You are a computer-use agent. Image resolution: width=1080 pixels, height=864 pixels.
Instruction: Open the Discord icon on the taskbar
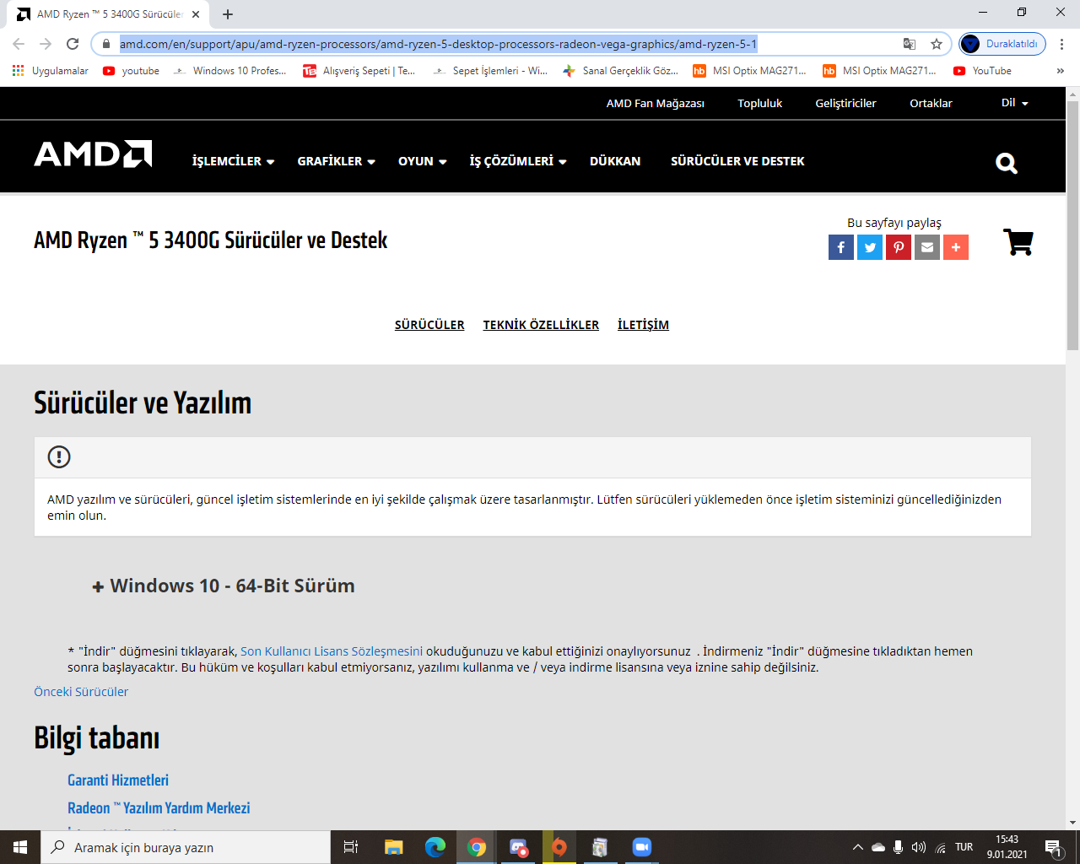click(518, 847)
